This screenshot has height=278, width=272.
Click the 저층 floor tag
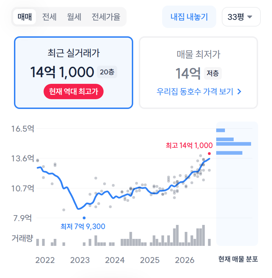(213, 73)
